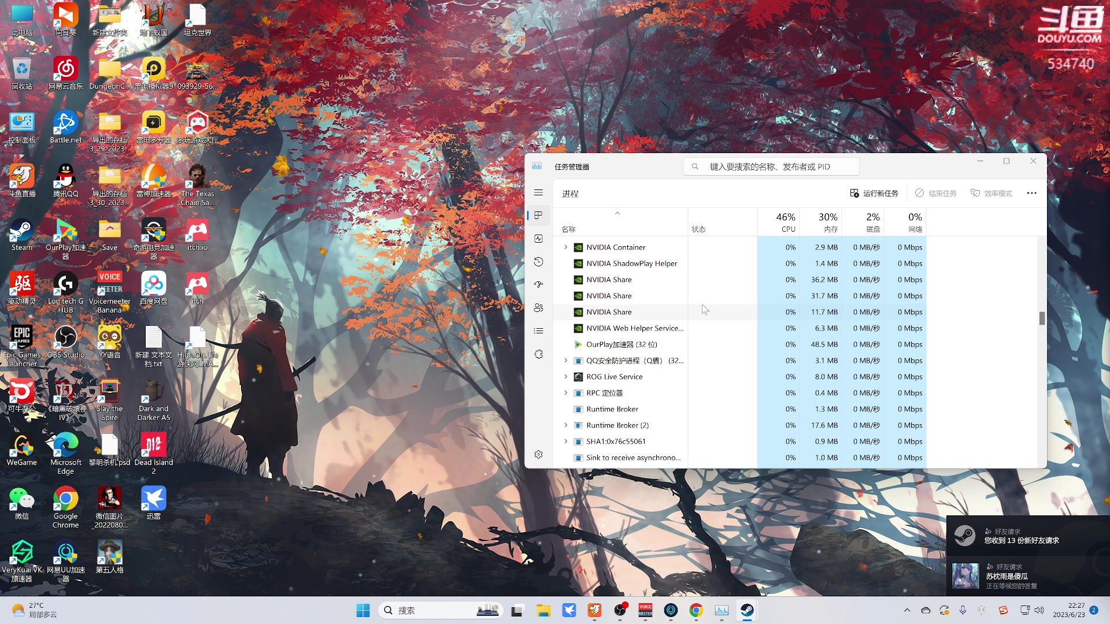Open App history in Task Manager sidebar
Image resolution: width=1110 pixels, height=624 pixels.
click(x=538, y=262)
